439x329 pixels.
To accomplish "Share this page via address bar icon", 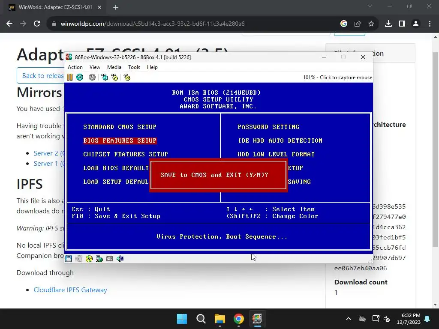I will tap(358, 24).
